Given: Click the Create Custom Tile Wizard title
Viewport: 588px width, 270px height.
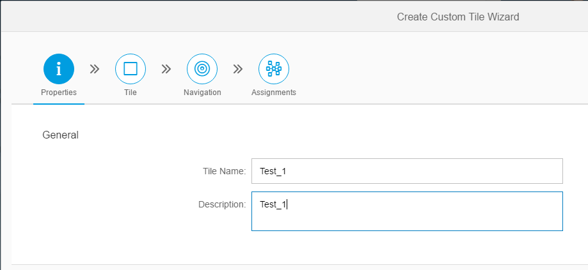Looking at the screenshot, I should pos(458,17).
